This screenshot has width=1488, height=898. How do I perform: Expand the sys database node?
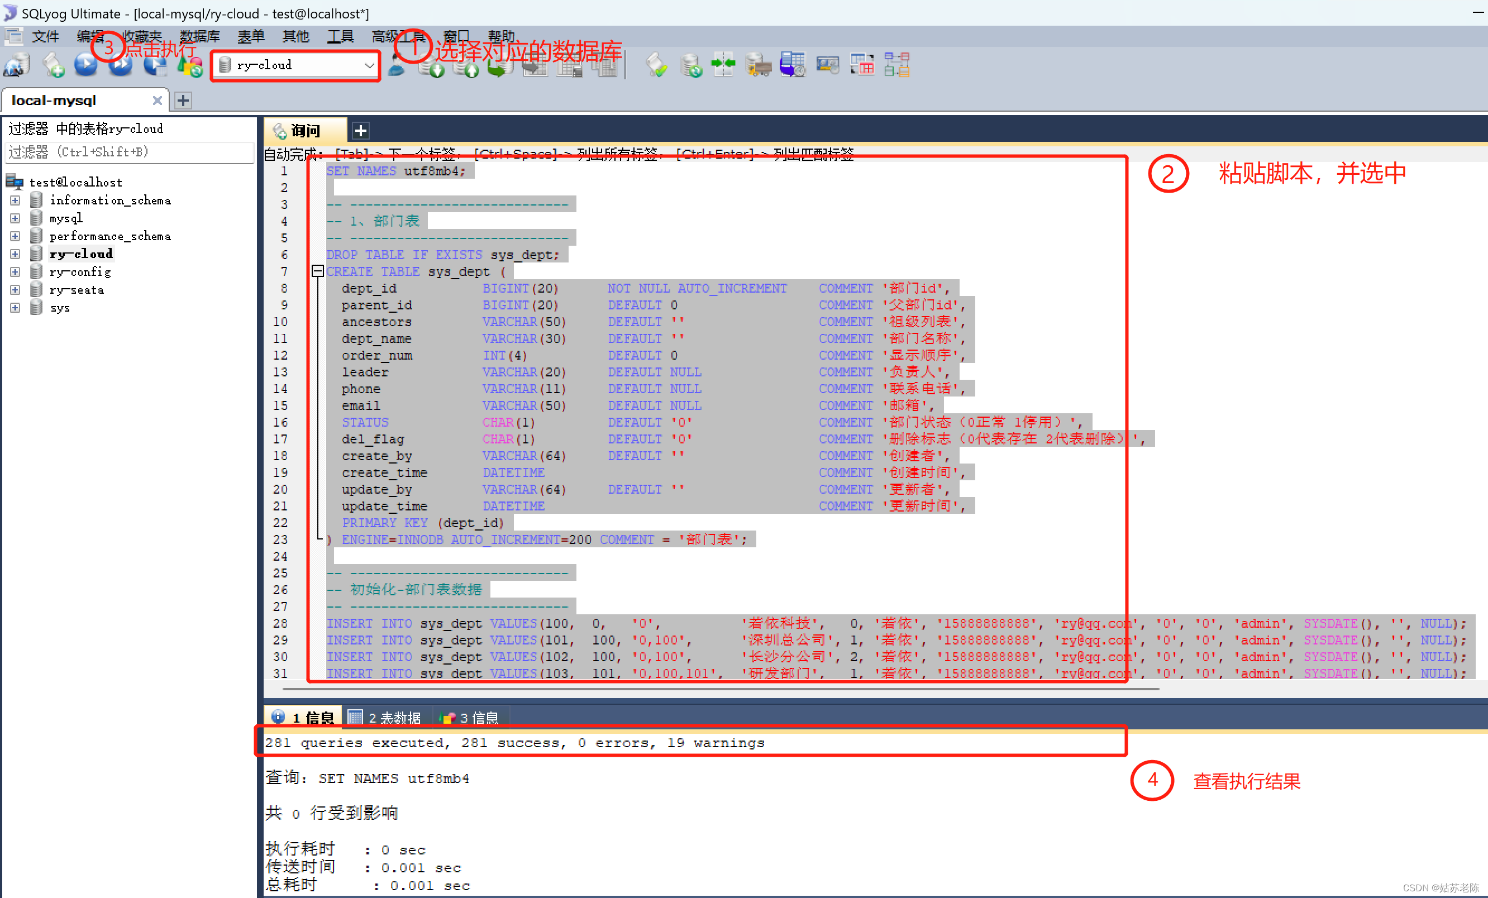pyautogui.click(x=15, y=308)
